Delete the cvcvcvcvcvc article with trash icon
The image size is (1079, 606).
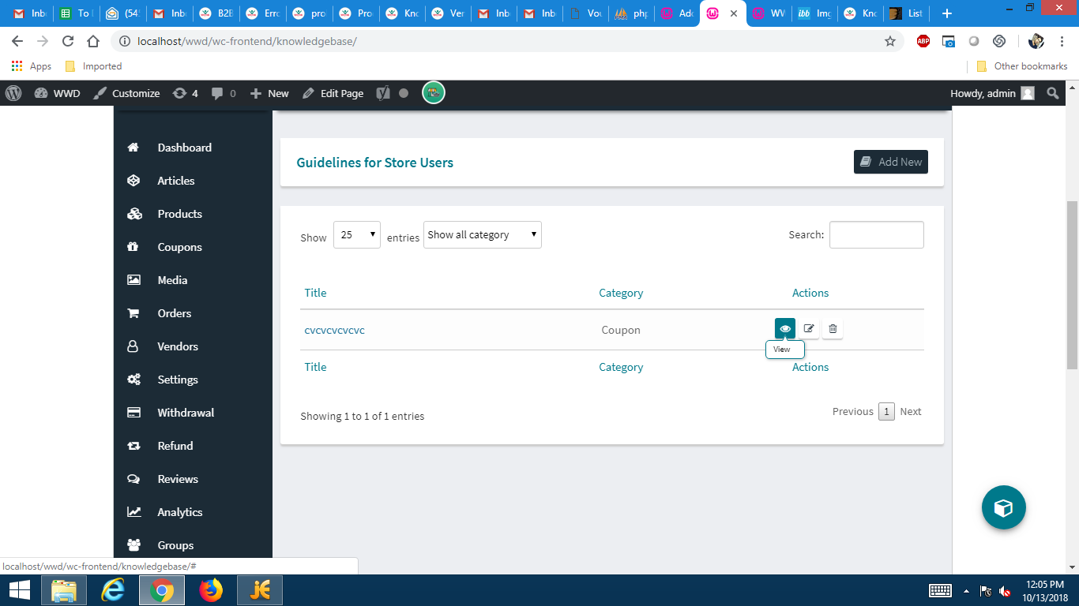[x=833, y=328]
